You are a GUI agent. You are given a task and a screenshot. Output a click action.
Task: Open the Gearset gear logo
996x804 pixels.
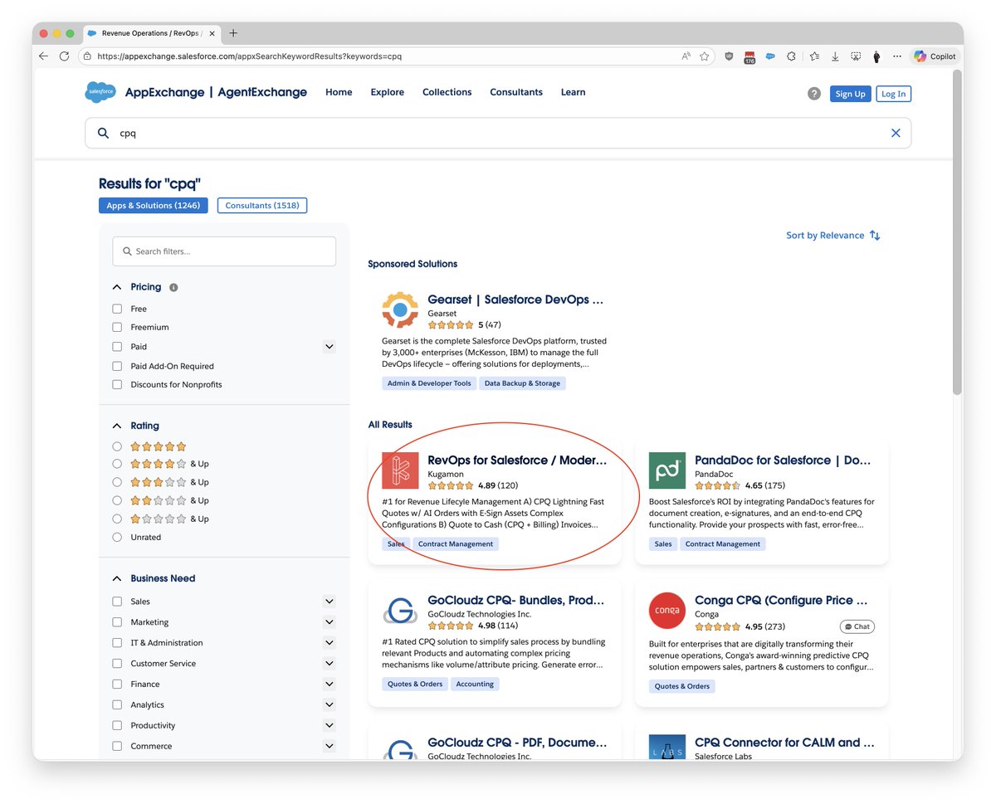coord(400,309)
